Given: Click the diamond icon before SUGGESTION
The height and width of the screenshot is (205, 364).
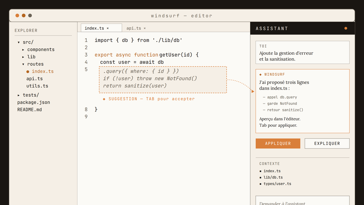Looking at the screenshot, I should [104, 99].
